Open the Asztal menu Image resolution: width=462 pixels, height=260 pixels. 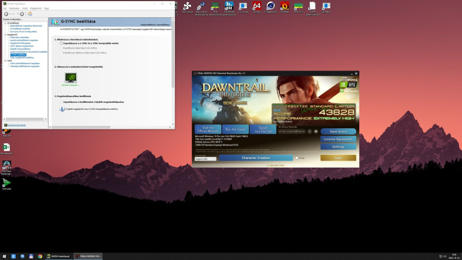coord(25,8)
